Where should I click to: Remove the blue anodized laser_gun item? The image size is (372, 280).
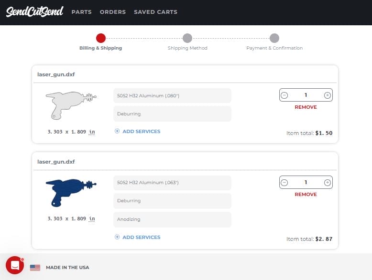306,195
